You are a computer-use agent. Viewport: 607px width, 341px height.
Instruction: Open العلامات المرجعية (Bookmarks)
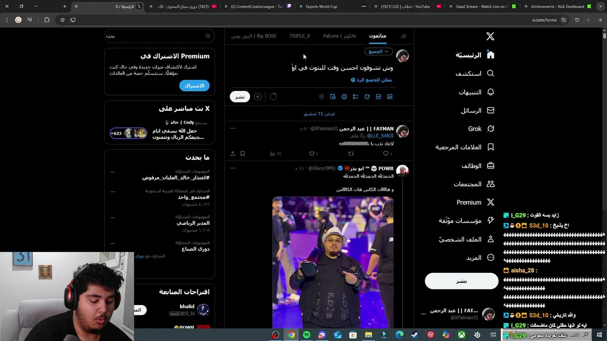coord(465,147)
